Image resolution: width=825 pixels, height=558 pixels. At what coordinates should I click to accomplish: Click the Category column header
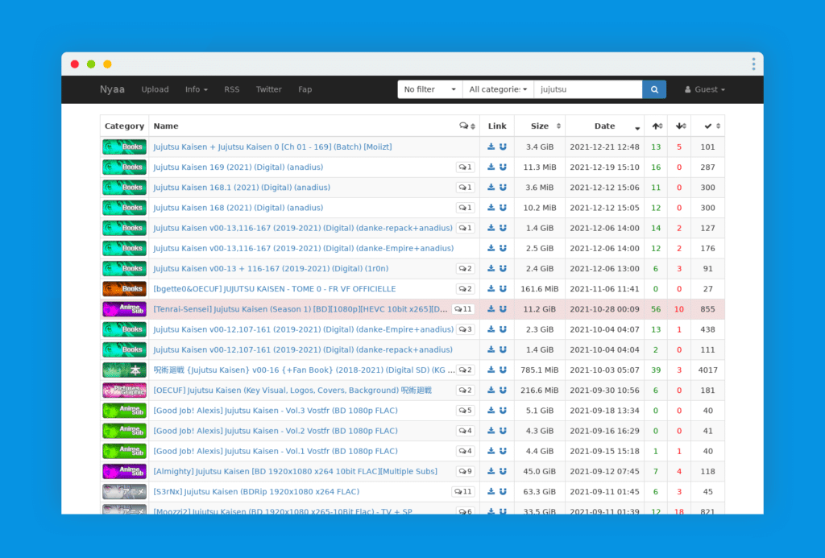124,126
